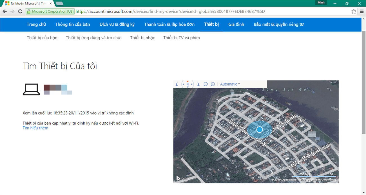366x195 pixels.
Task: Pan the map left with the compass arrow
Action: [183, 84]
